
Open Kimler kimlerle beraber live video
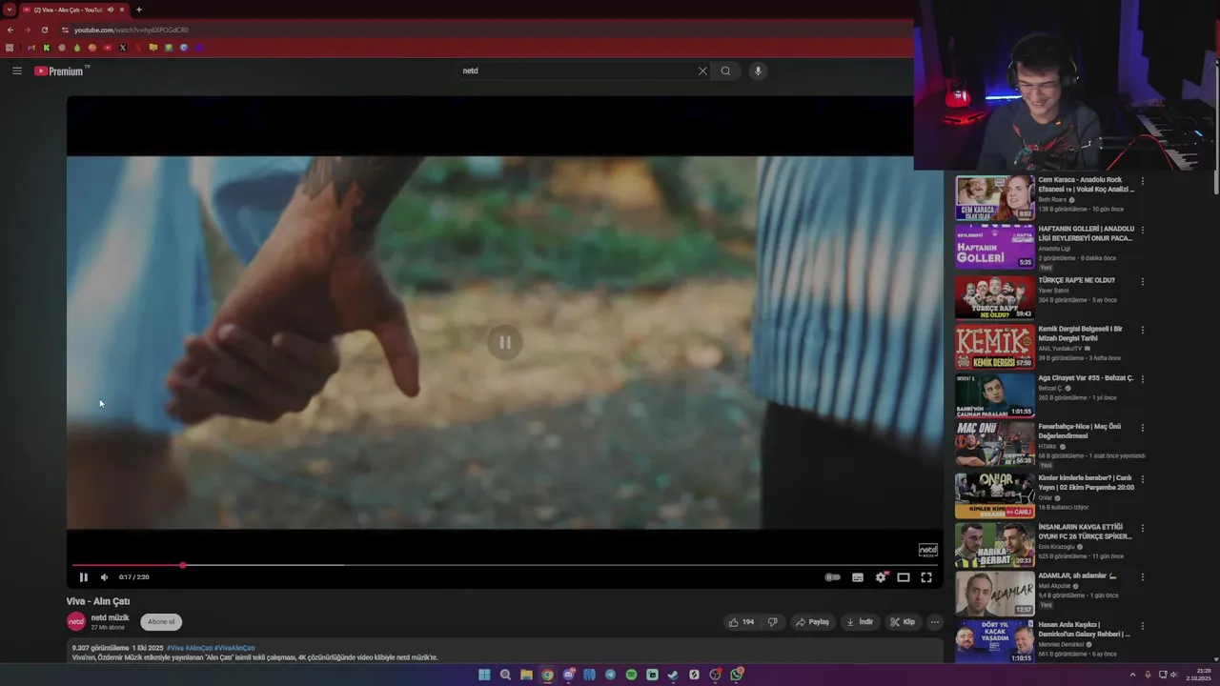(x=995, y=496)
